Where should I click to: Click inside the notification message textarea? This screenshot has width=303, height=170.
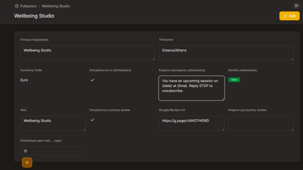(191, 88)
